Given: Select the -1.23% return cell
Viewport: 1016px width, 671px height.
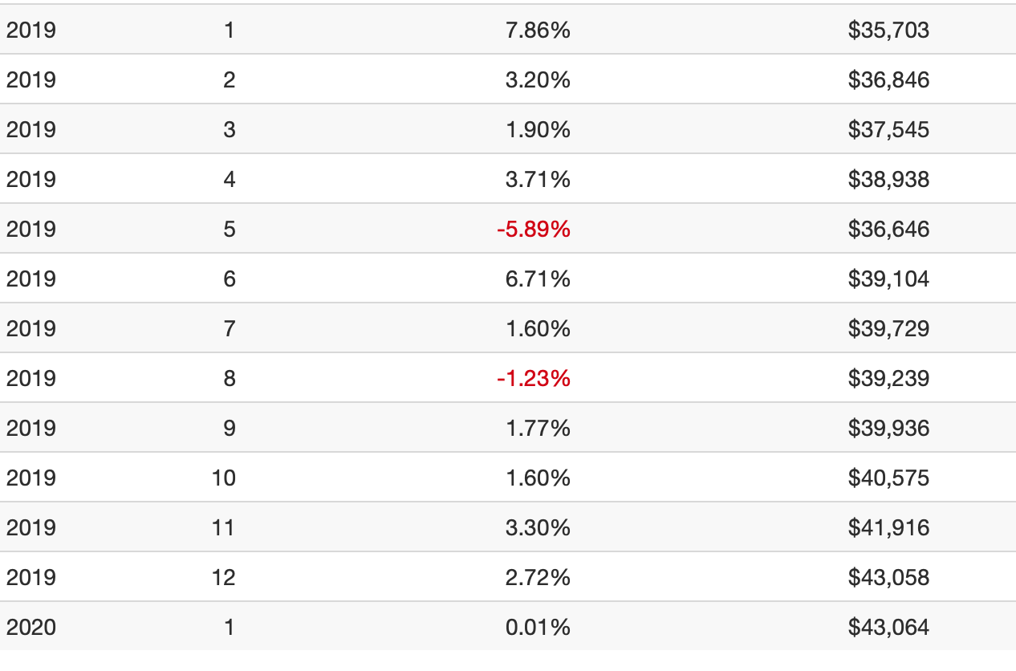Looking at the screenshot, I should point(533,378).
